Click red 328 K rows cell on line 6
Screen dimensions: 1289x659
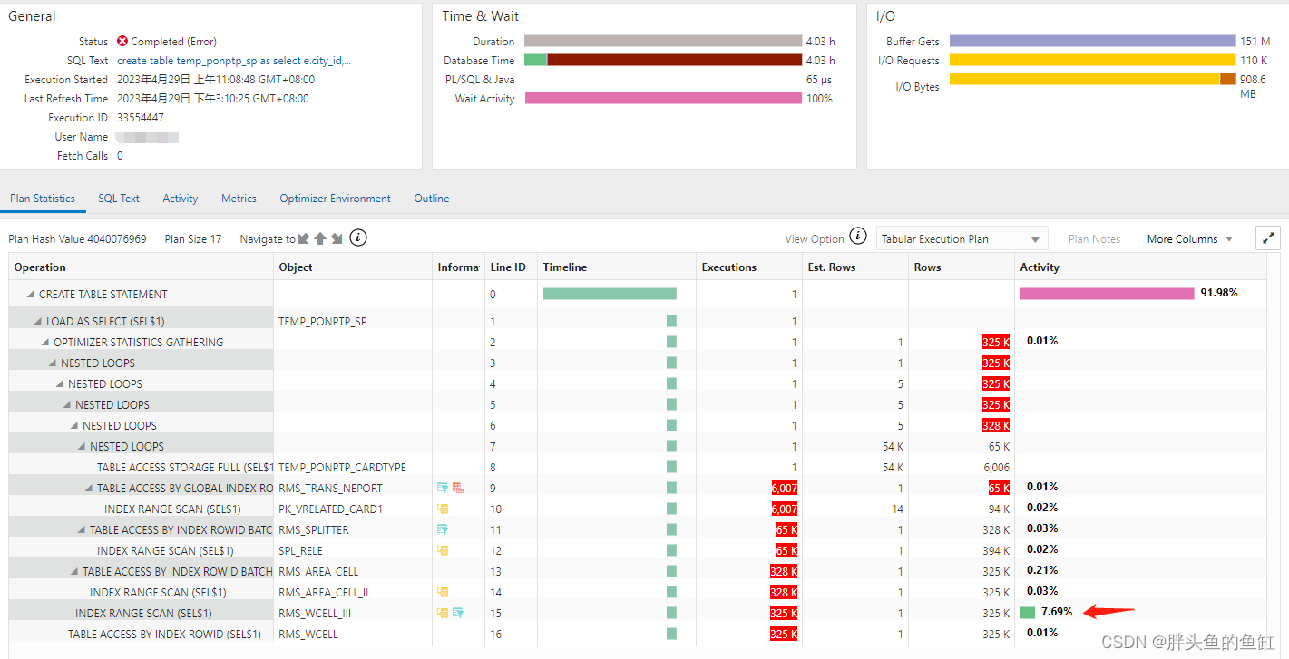pos(996,425)
